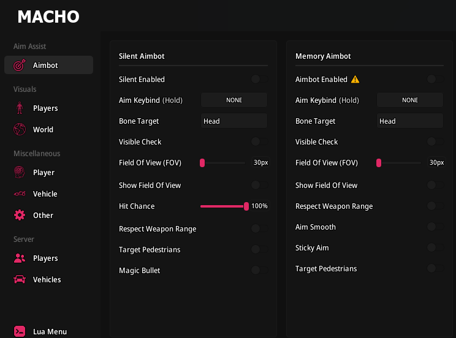Click the Vehicle motorcycle icon
The image size is (456, 338).
[20, 194]
